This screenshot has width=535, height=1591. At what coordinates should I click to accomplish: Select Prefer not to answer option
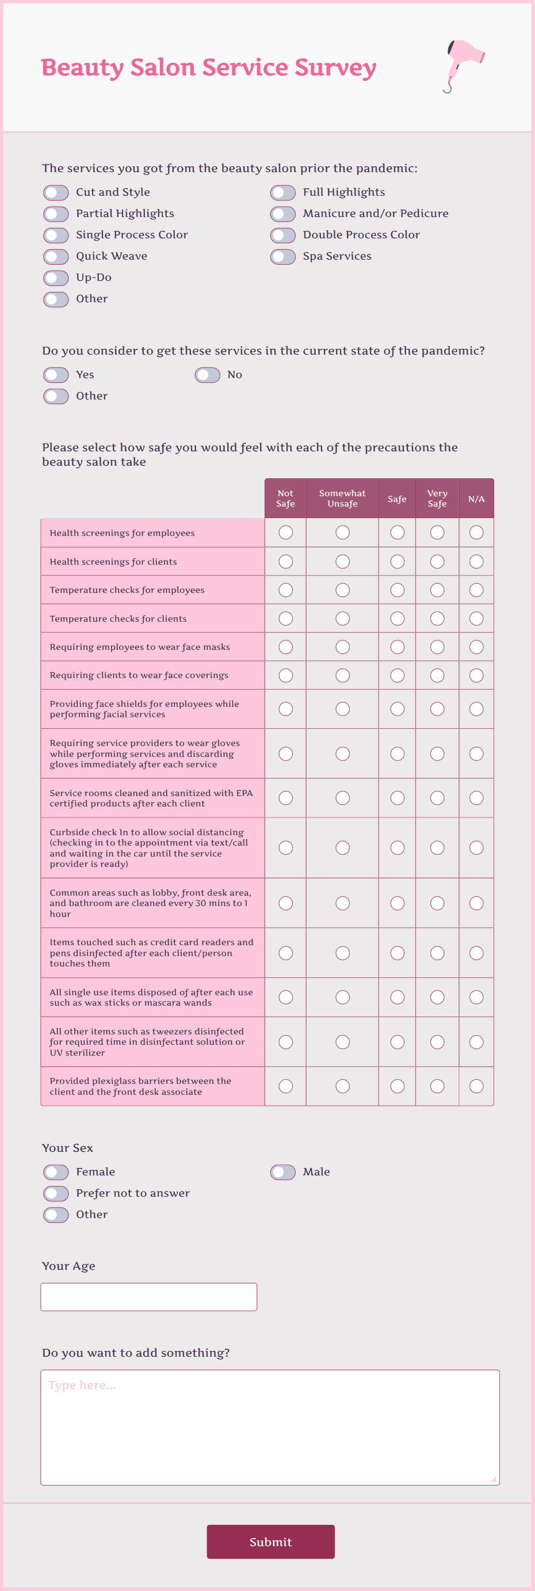point(56,1193)
